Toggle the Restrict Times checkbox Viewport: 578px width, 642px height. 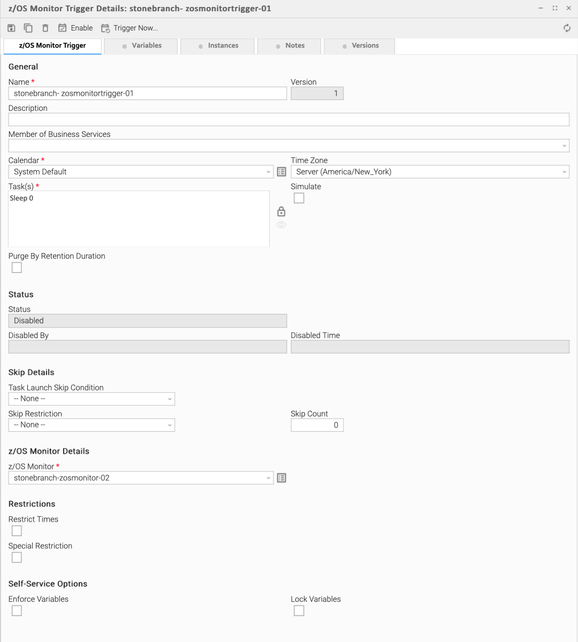(x=17, y=531)
